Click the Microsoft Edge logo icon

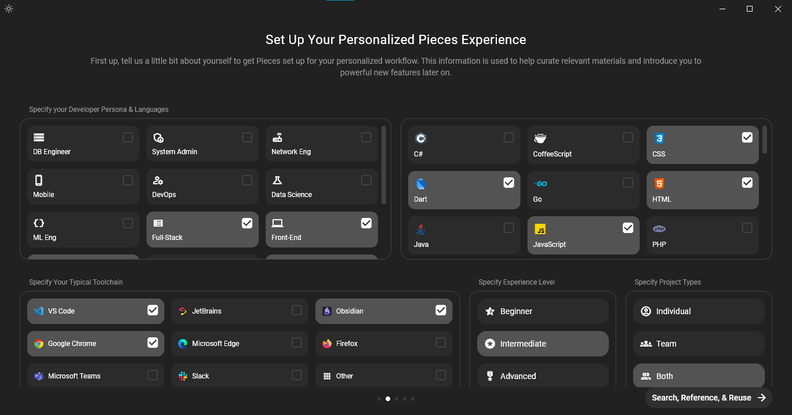coord(183,344)
